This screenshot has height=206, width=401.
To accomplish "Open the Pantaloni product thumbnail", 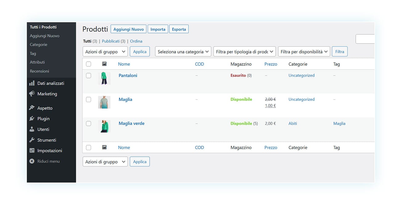I will pos(104,78).
